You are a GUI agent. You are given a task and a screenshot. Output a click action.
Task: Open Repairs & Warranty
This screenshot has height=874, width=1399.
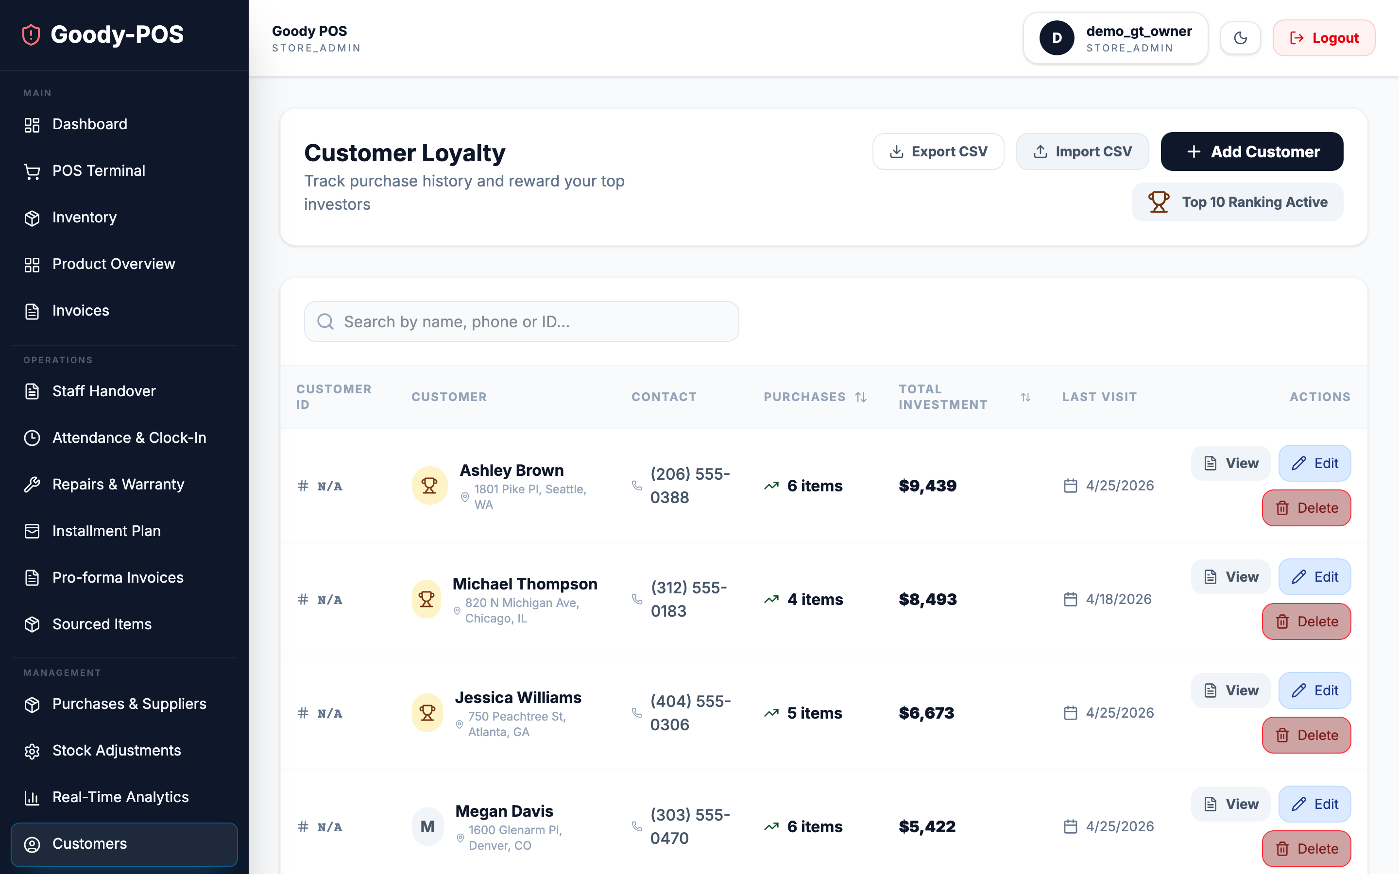click(118, 485)
